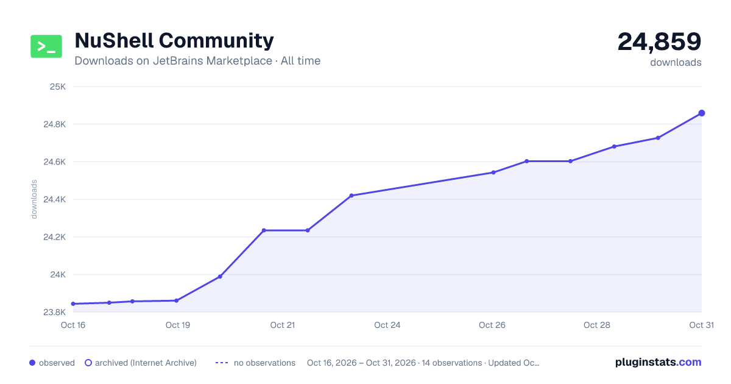Screen dimensions: 731x384
Task: Click the first data point at Oct 16
Action: click(x=73, y=304)
